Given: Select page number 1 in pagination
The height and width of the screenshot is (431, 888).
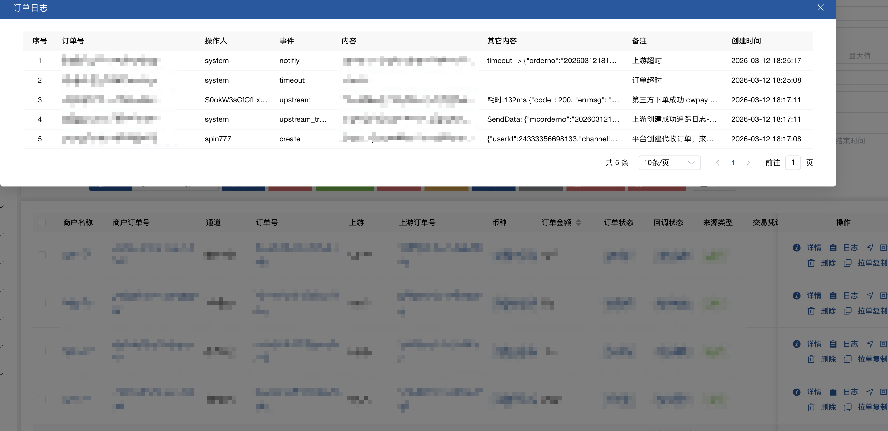Looking at the screenshot, I should [x=733, y=163].
